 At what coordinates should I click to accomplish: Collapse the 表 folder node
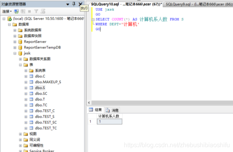point(20,65)
